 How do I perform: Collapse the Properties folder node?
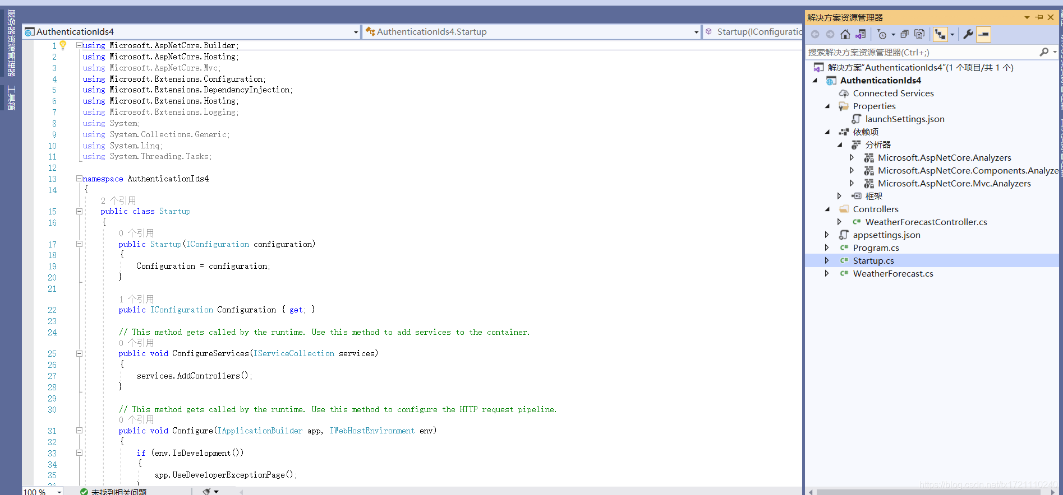coord(827,106)
